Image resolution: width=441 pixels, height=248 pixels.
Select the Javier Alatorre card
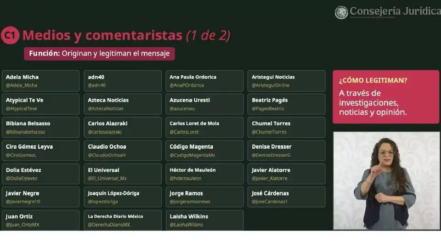(x=286, y=174)
